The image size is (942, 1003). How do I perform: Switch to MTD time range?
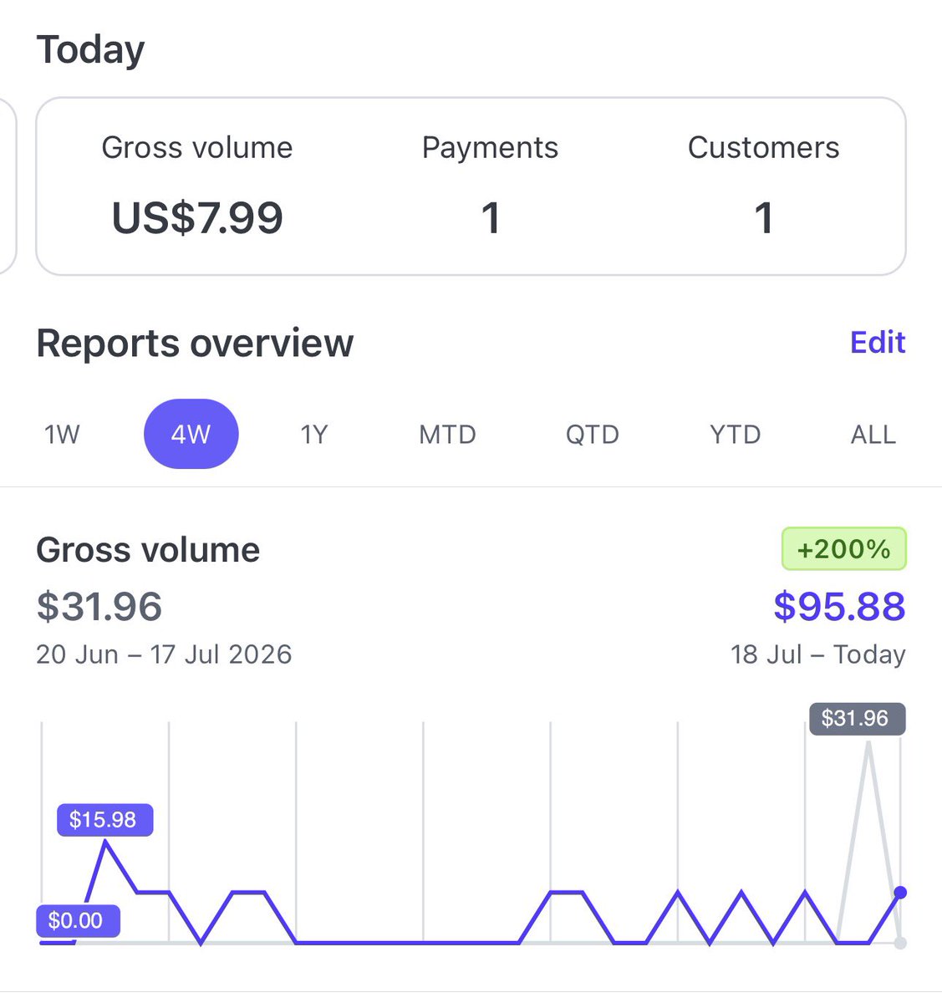click(447, 435)
